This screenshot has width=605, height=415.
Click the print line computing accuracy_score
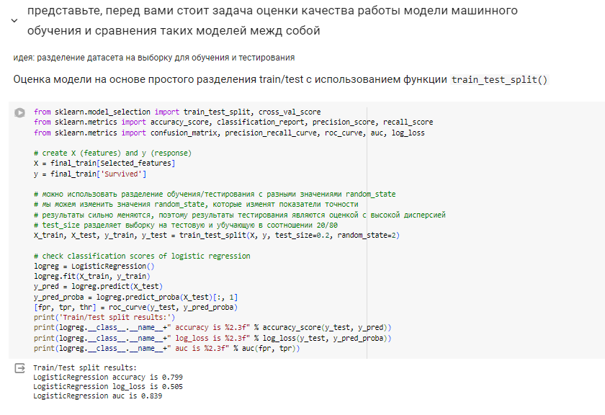pyautogui.click(x=212, y=327)
